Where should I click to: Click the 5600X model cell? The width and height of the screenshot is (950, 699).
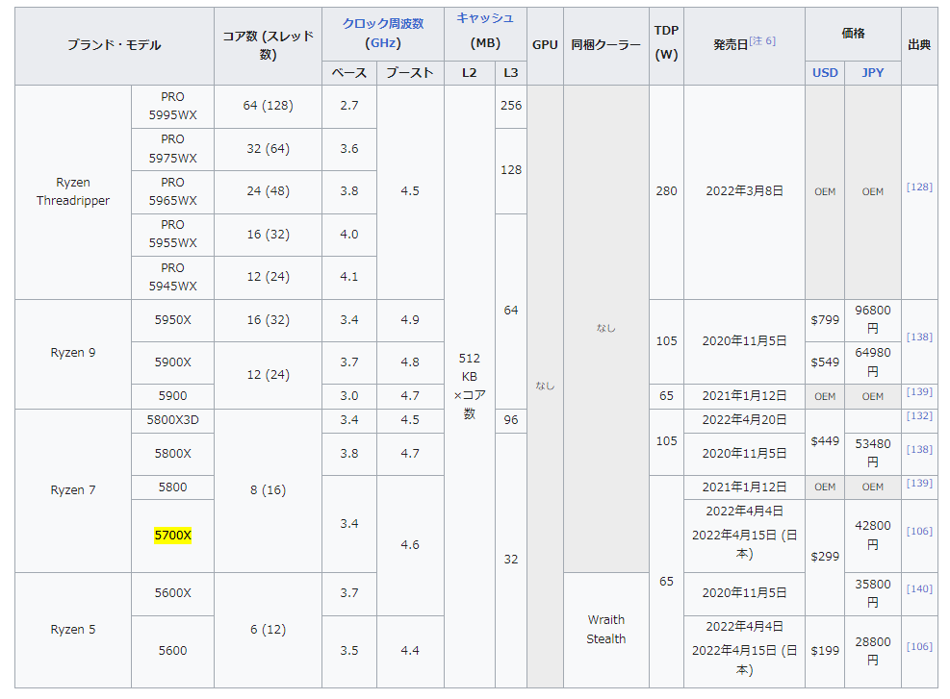tap(172, 593)
